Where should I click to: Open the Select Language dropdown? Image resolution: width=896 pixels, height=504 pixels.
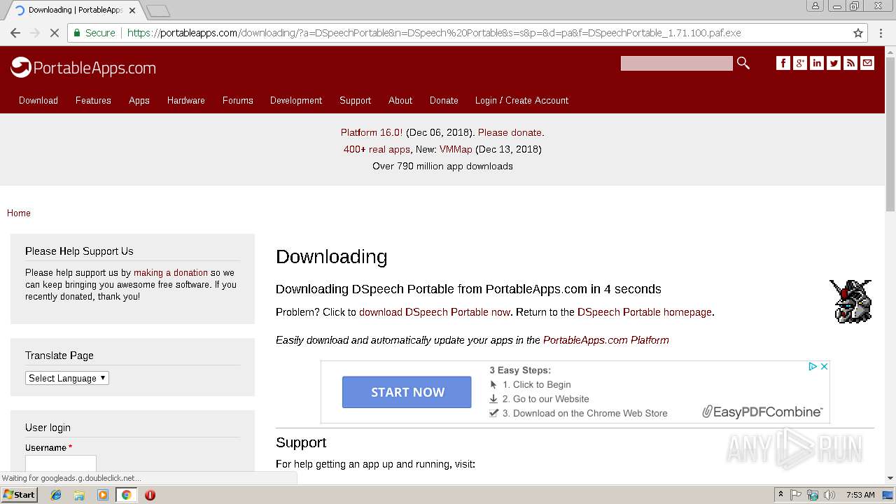coord(67,378)
